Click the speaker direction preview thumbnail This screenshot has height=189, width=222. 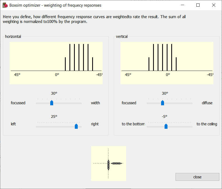click(108, 163)
